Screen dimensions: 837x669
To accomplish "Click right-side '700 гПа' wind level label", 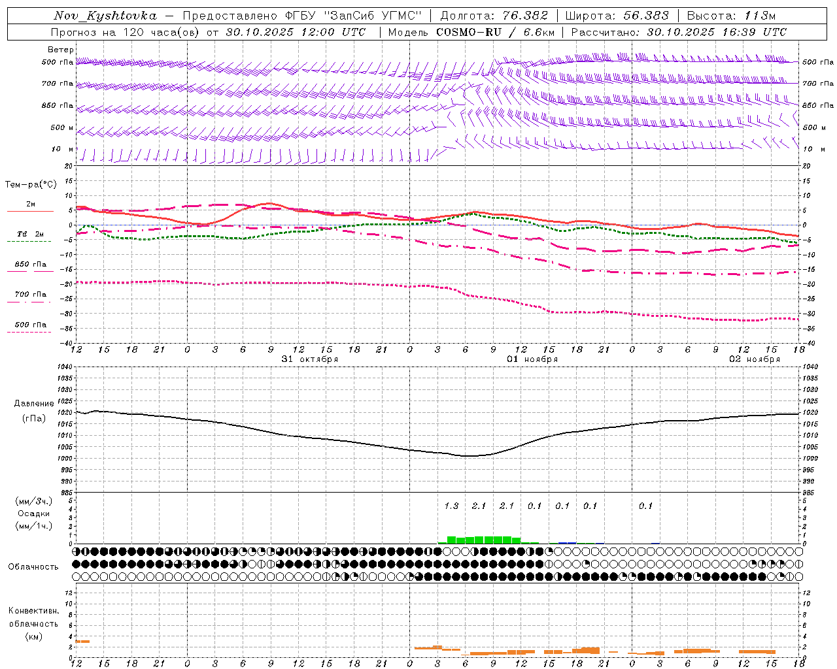I will click(818, 84).
